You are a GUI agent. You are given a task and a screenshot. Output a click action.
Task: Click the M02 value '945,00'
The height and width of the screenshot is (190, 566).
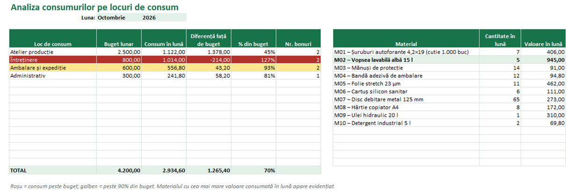(543, 60)
